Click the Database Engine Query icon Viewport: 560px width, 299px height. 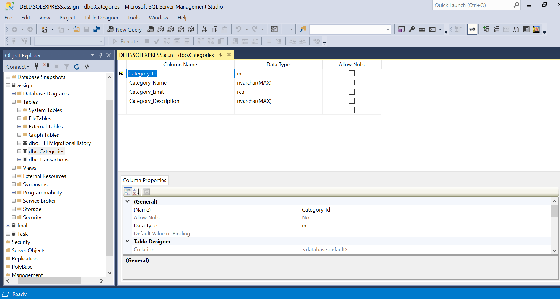(151, 29)
